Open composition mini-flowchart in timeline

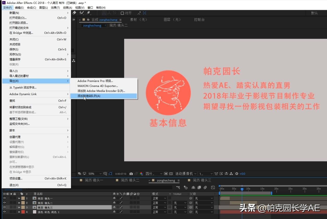click(x=178, y=187)
